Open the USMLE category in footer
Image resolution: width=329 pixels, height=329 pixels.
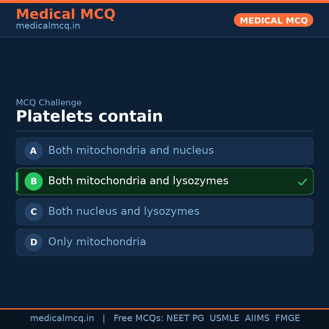click(x=225, y=318)
